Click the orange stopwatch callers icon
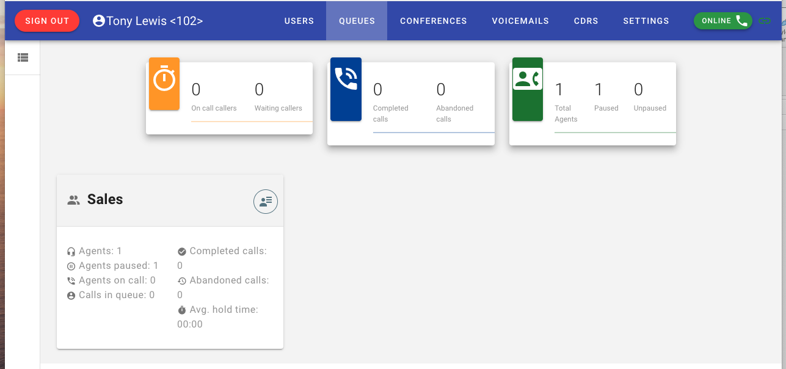786x369 pixels. coord(164,80)
